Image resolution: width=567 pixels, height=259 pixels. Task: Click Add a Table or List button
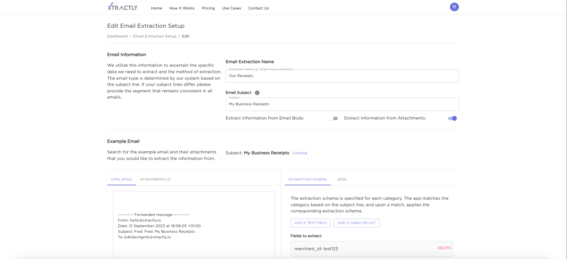[x=357, y=223]
